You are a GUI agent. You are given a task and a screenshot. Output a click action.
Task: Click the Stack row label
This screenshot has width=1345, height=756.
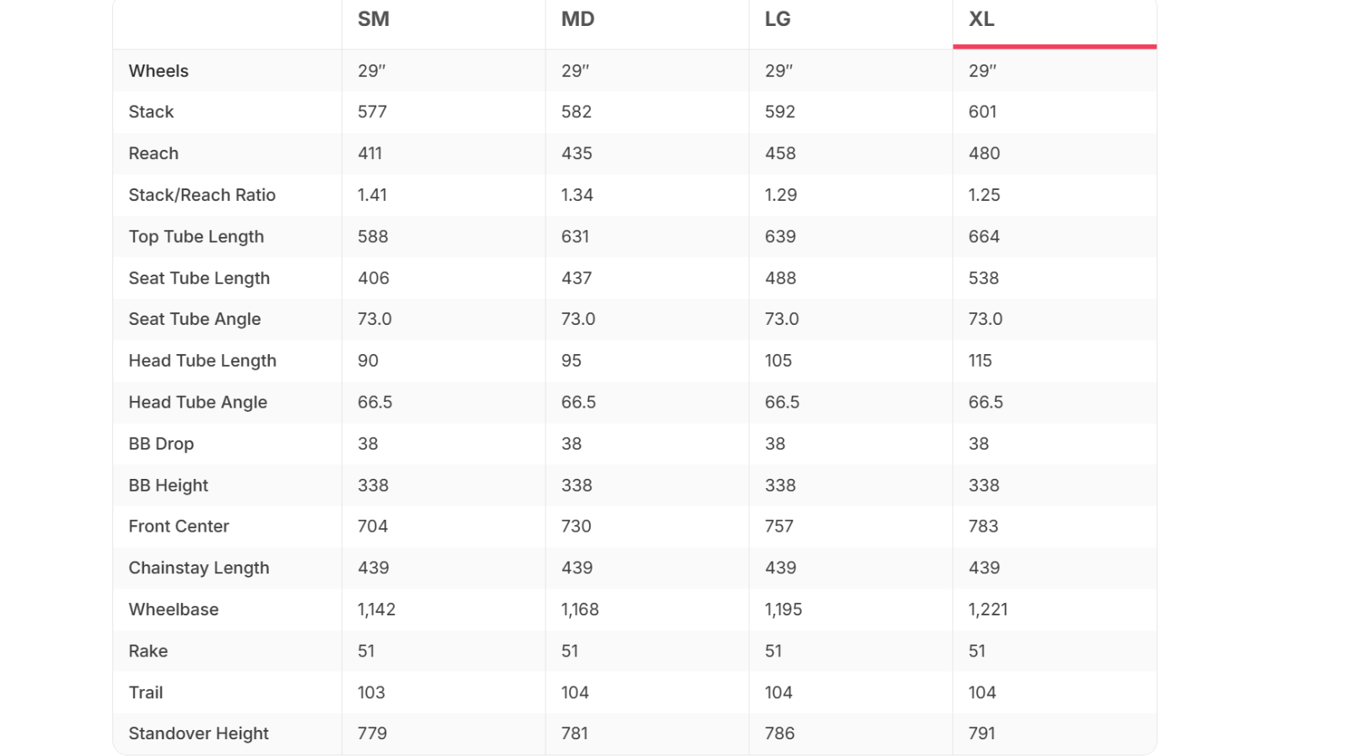coord(151,112)
